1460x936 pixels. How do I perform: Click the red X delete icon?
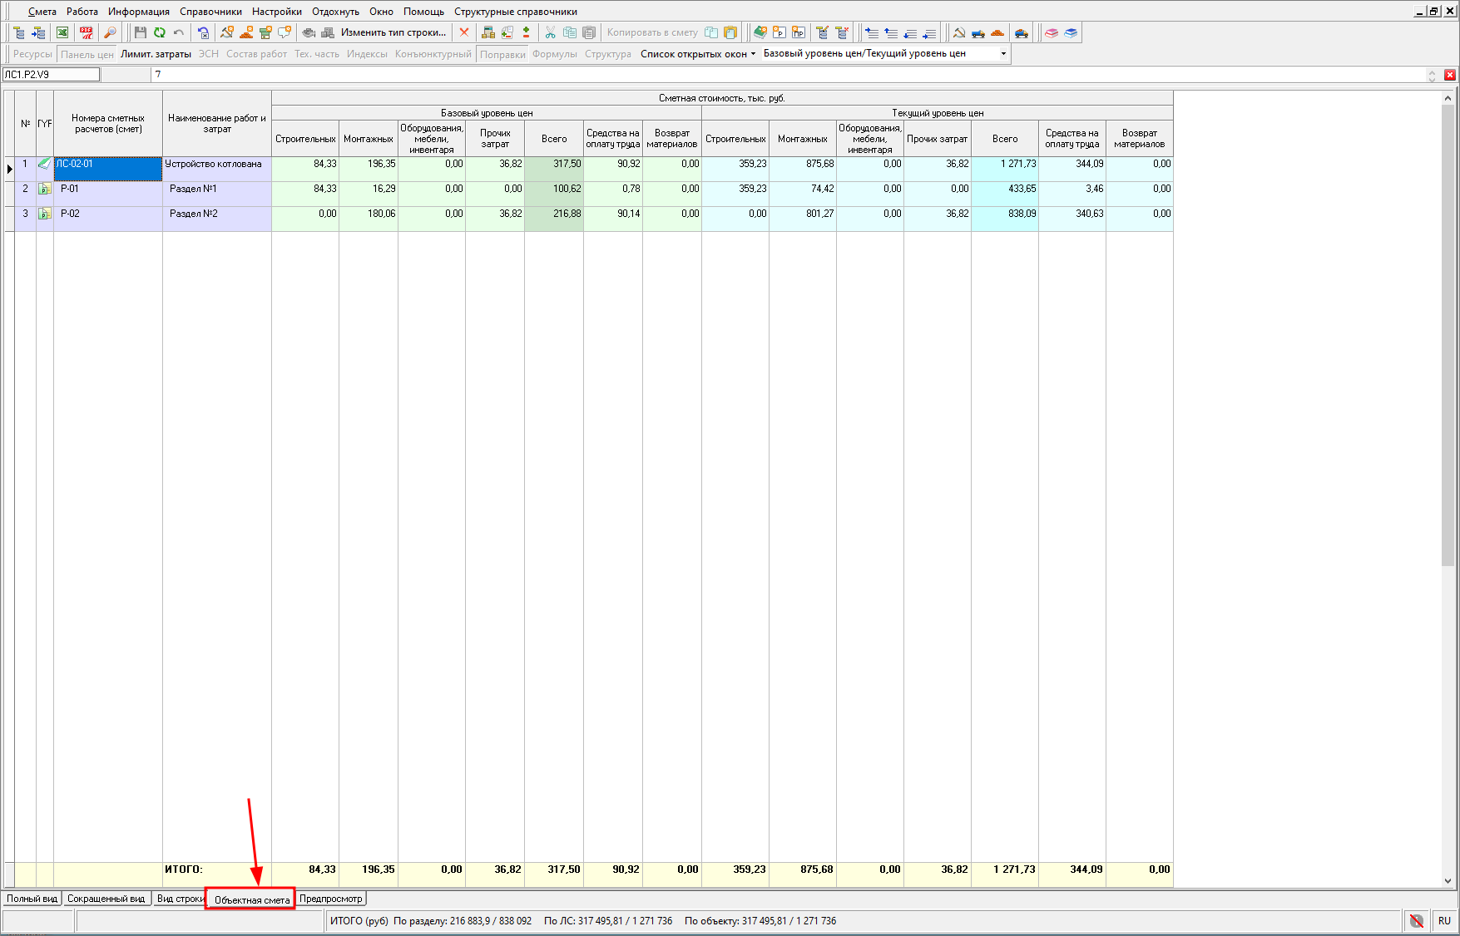pyautogui.click(x=464, y=32)
